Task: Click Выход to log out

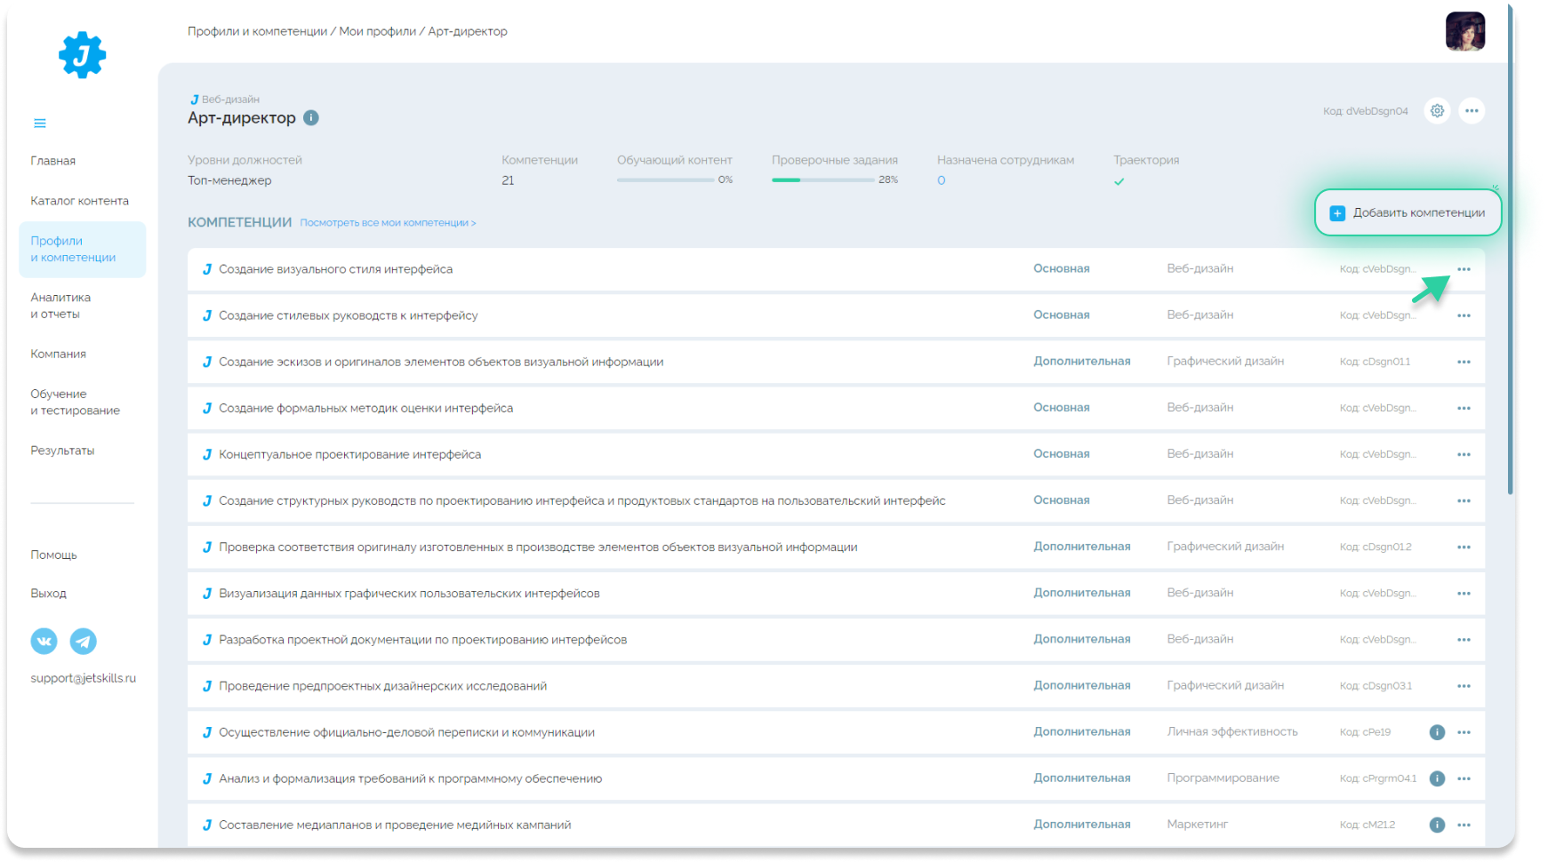Action: (48, 593)
